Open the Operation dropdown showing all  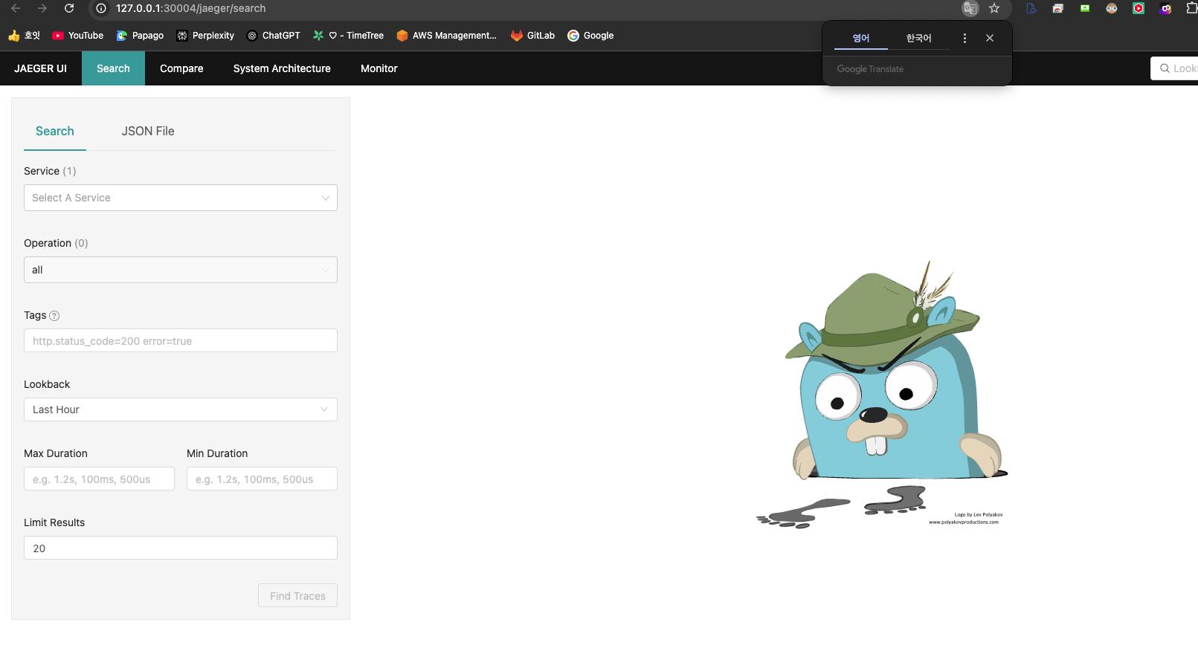[181, 270]
